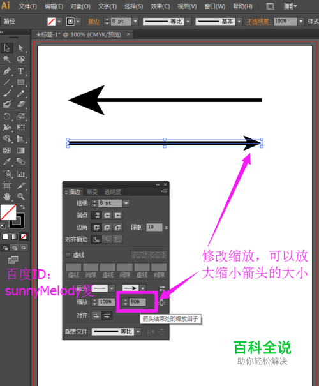Viewport: 319px width, 386px height.
Task: Open workspace layout switcher dropdown
Action: click(290, 6)
